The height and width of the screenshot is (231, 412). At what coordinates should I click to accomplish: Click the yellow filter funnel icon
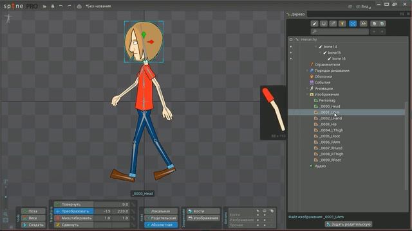point(342,24)
